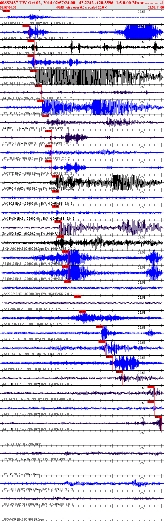This screenshot has width=164, height=521.
Task: Click the RMS noise scaling note
Action: tap(82, 7)
